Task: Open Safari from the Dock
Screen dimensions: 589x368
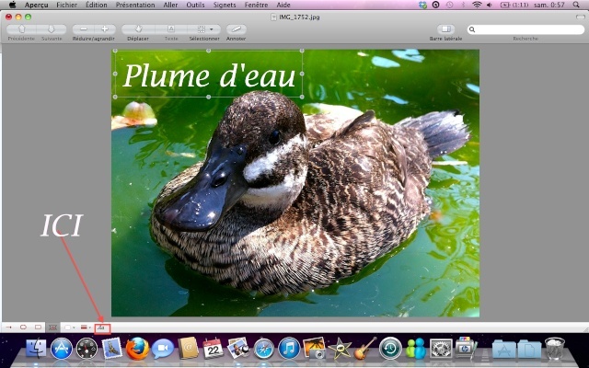Action: pos(264,349)
